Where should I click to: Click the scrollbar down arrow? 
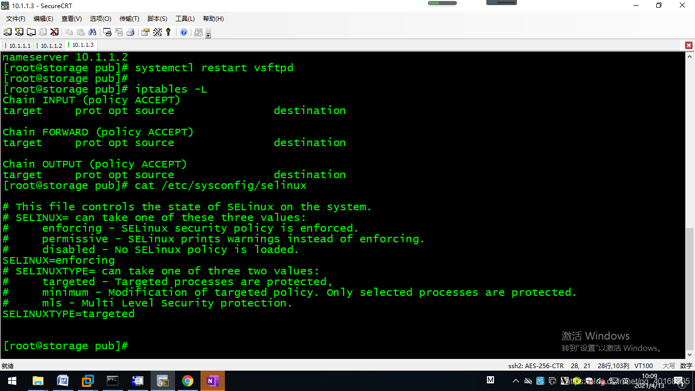[x=690, y=354]
